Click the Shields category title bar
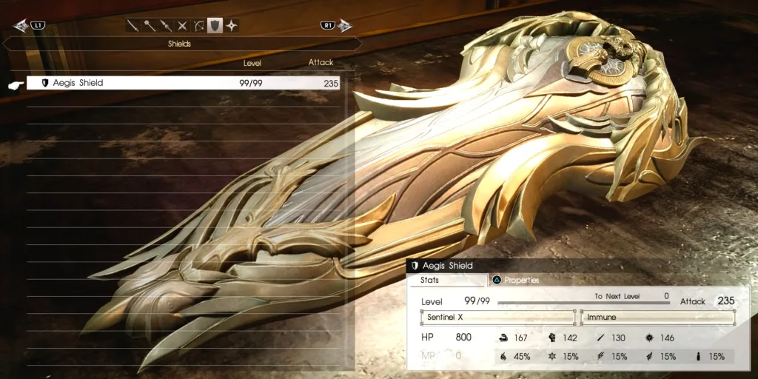The width and height of the screenshot is (758, 379). pos(182,44)
